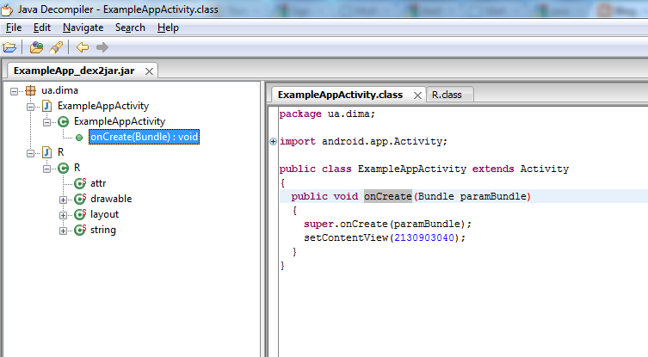Switch to the R.class tab
The height and width of the screenshot is (357, 648).
pos(449,95)
